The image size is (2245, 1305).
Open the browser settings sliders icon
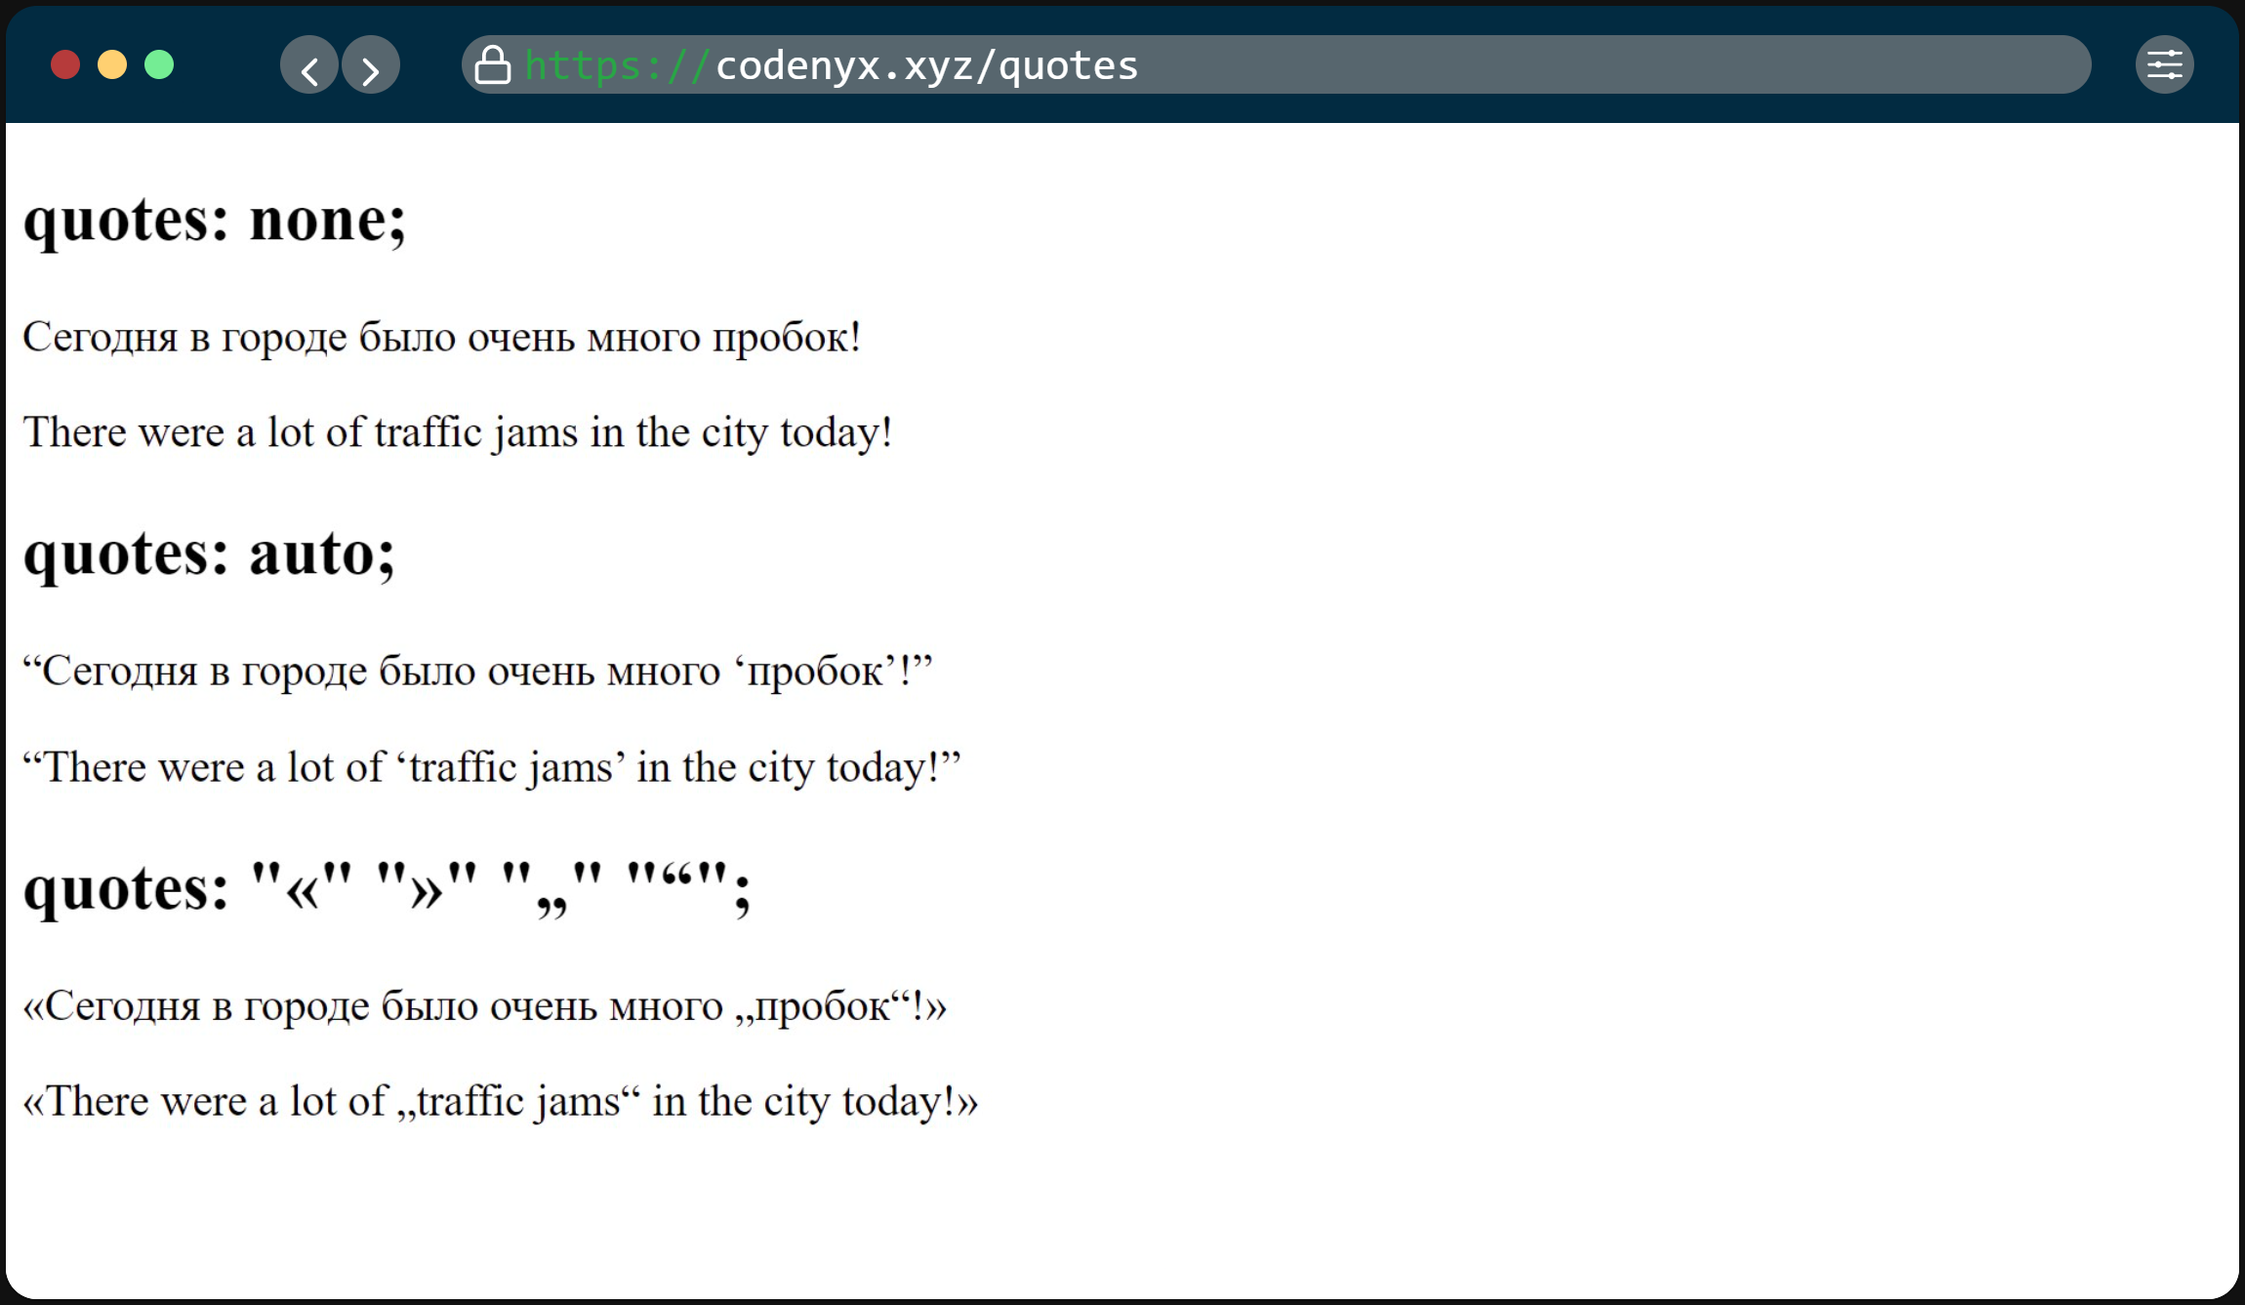pyautogui.click(x=2164, y=65)
